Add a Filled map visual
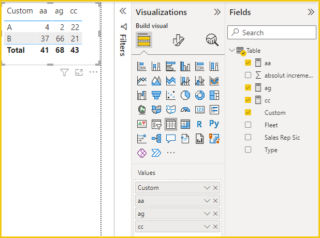 [156, 110]
